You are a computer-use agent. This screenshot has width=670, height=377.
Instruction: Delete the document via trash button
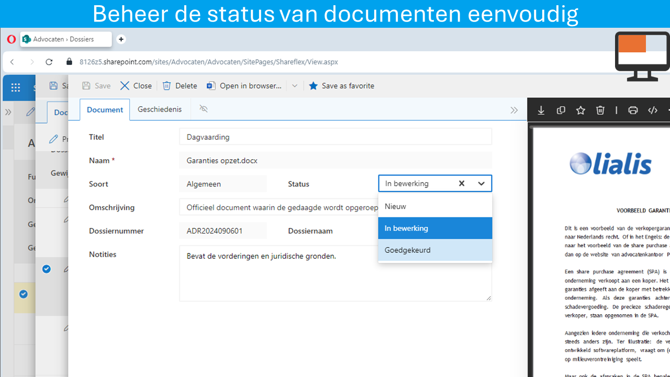[x=180, y=86]
